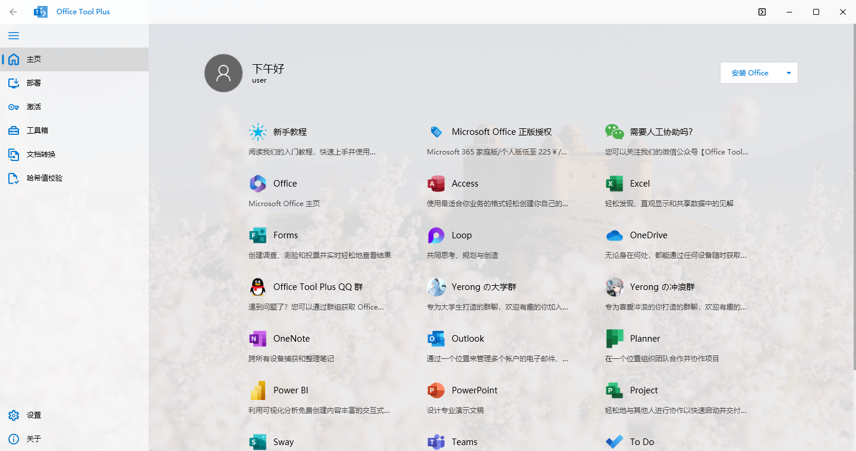
Task: Click the user avatar picture
Action: [x=224, y=73]
